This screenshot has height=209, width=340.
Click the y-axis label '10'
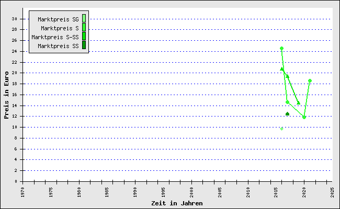(x=14, y=127)
